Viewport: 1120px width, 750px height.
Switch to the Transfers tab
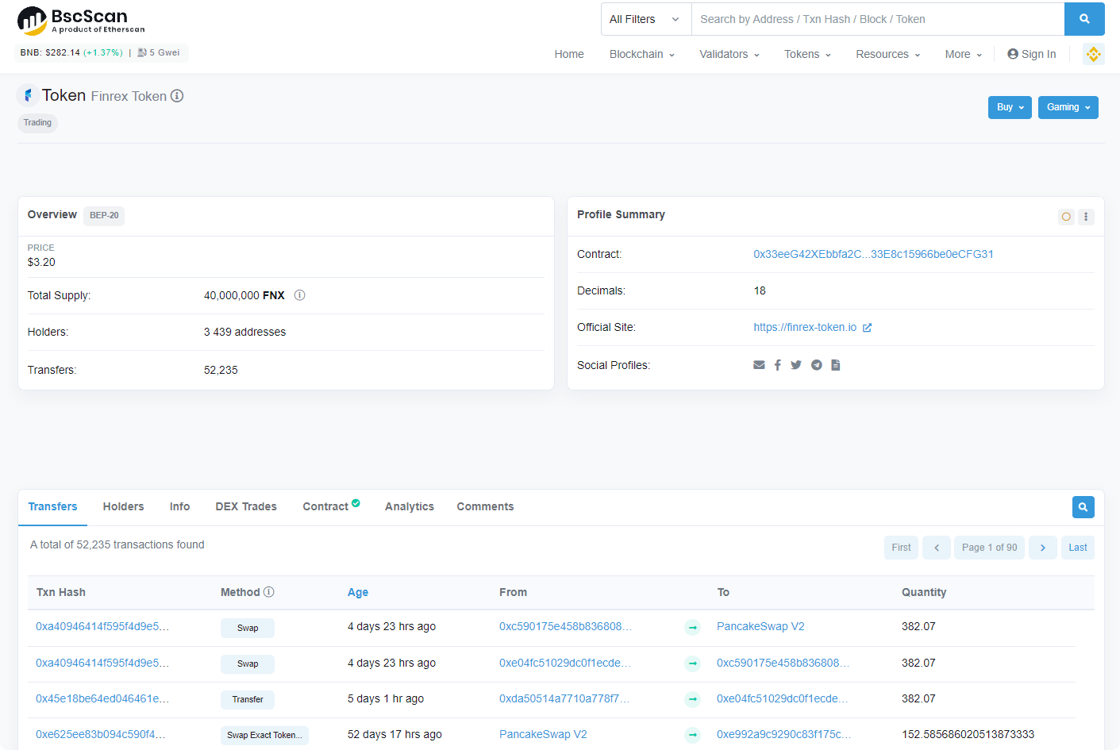coord(53,507)
